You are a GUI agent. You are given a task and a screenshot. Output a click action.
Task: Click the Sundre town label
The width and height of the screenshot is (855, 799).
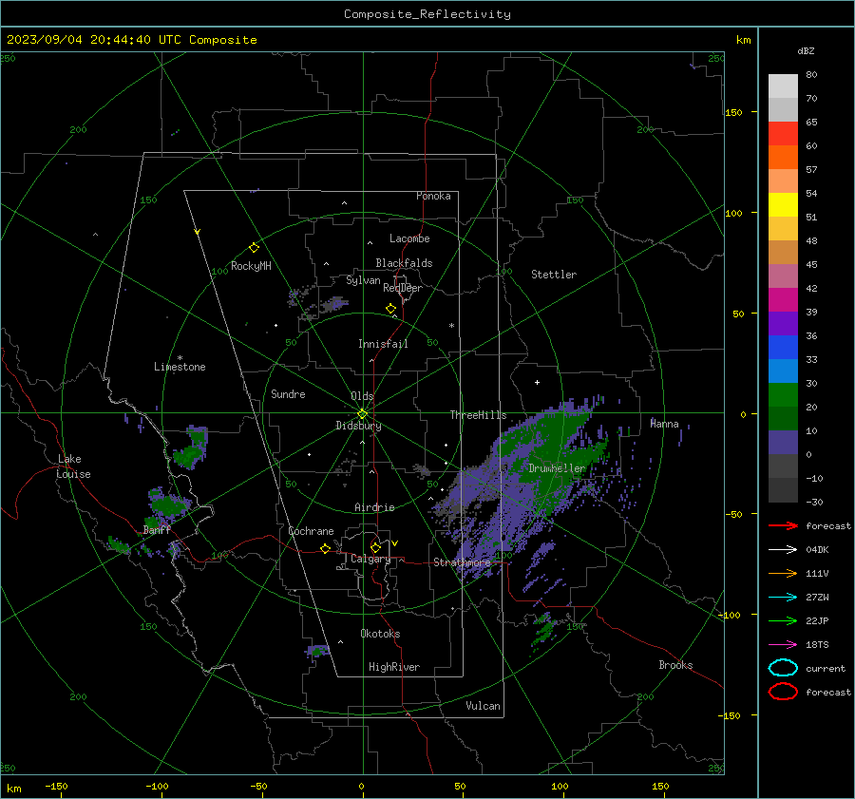pos(288,394)
